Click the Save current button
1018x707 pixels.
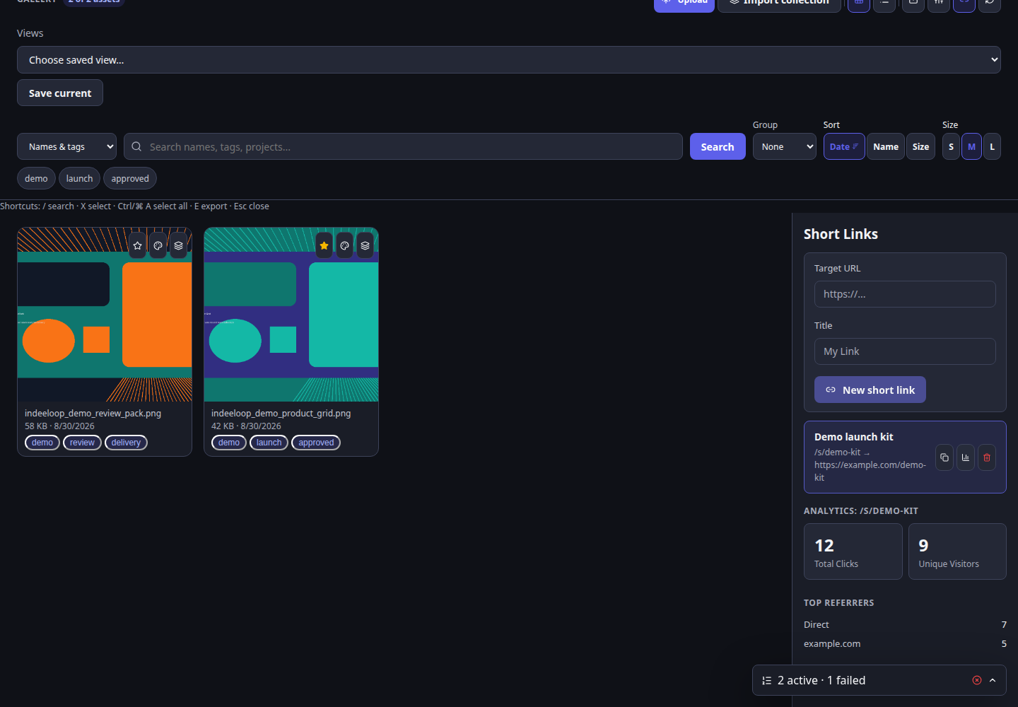click(60, 93)
